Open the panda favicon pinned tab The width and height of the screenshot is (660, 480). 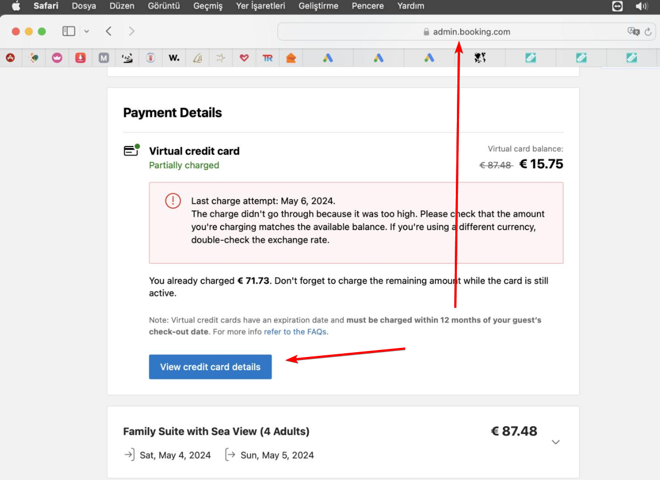[127, 58]
